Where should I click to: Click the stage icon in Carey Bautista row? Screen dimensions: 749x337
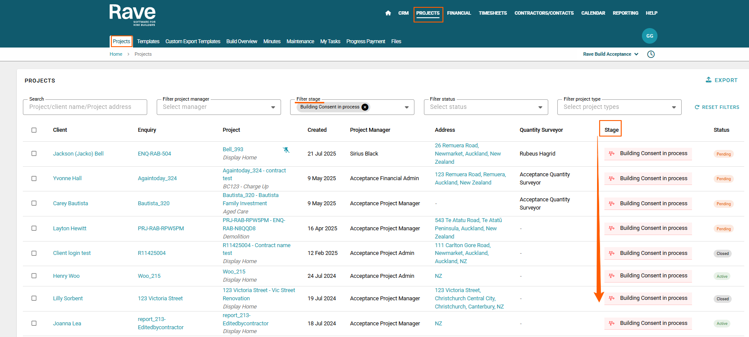coord(612,203)
